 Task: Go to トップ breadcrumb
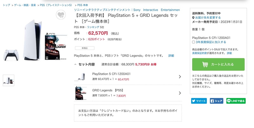tap(6, 5)
